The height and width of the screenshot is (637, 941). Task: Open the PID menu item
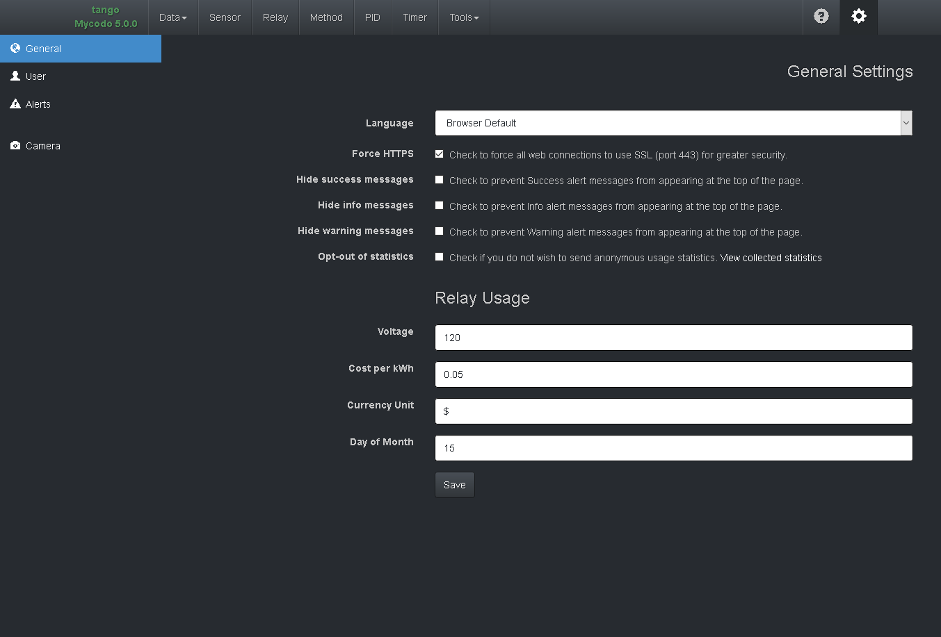[373, 17]
